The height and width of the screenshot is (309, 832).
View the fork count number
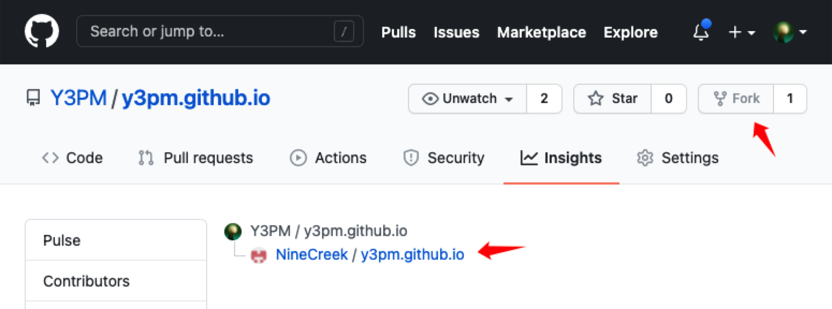(790, 99)
